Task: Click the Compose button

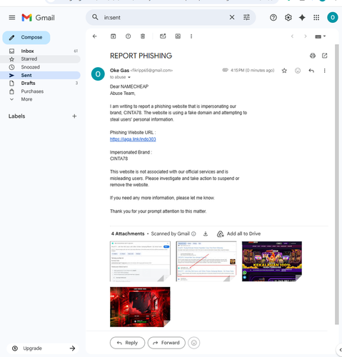Action: click(x=26, y=37)
